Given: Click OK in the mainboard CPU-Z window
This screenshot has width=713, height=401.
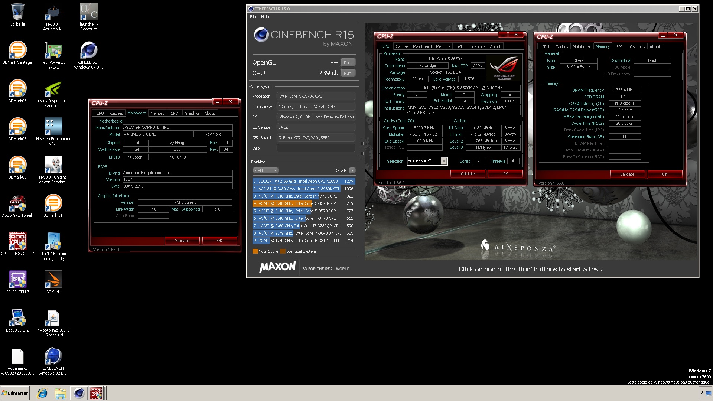Looking at the screenshot, I should [x=219, y=241].
